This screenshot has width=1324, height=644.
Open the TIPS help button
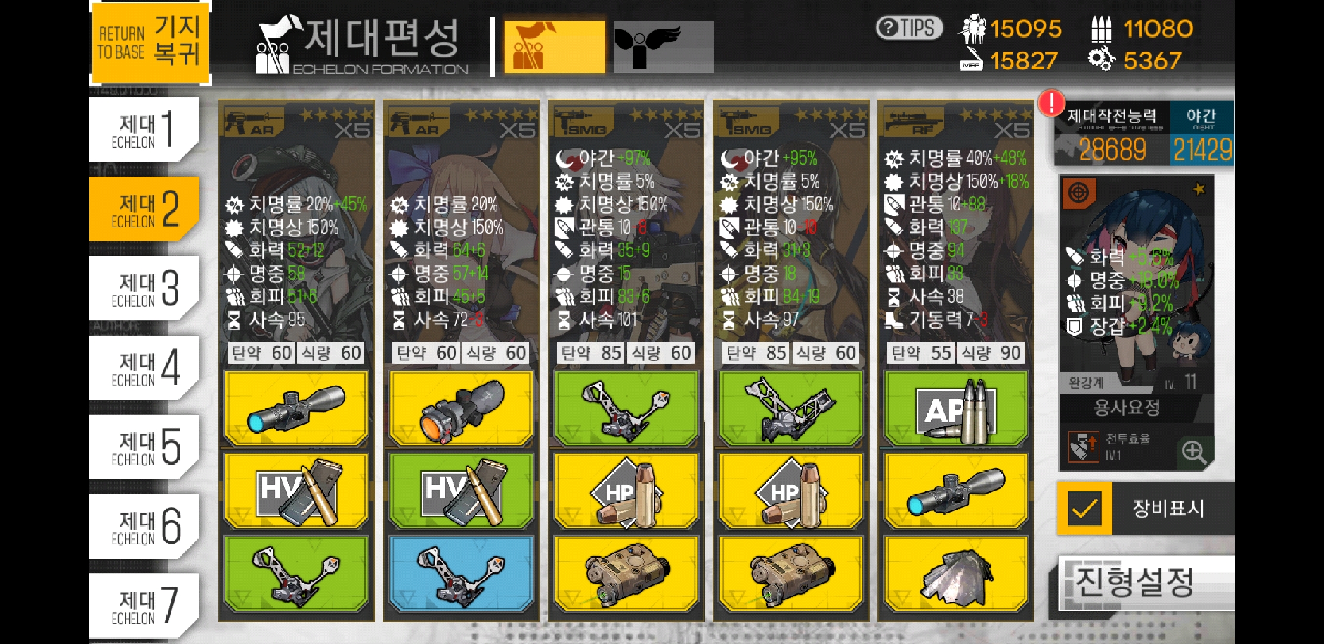click(909, 28)
